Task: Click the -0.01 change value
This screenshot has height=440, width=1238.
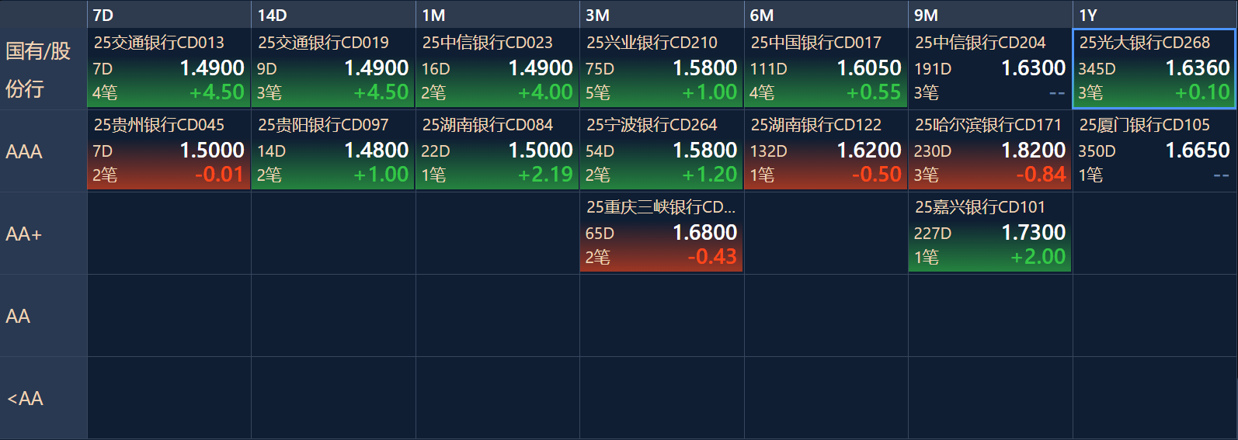Action: point(220,175)
